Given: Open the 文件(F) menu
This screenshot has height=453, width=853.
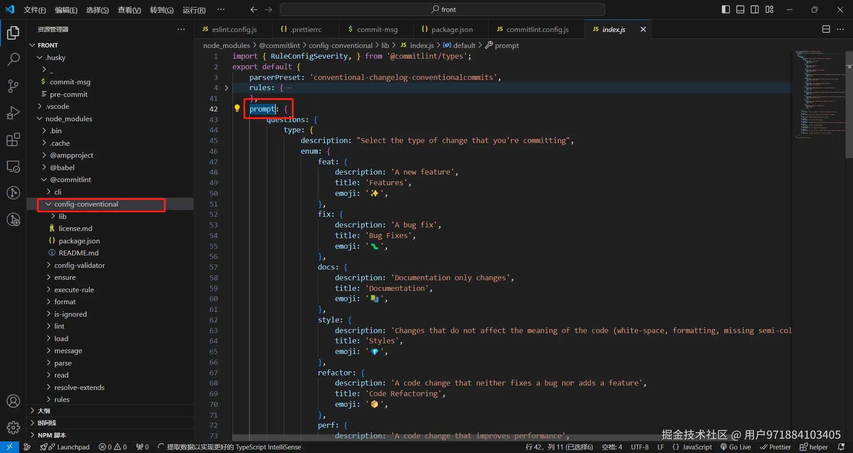Looking at the screenshot, I should click(35, 10).
